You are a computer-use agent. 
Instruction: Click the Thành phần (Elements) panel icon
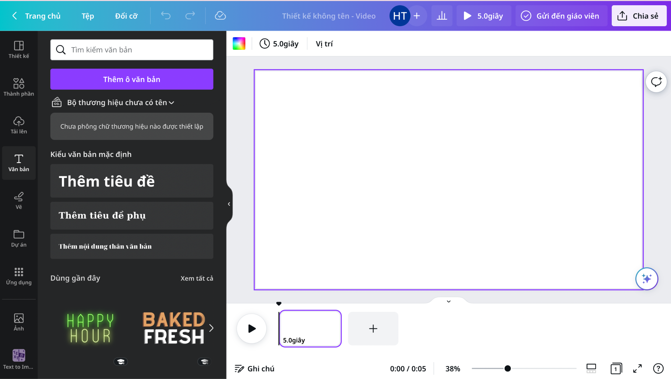pyautogui.click(x=18, y=87)
